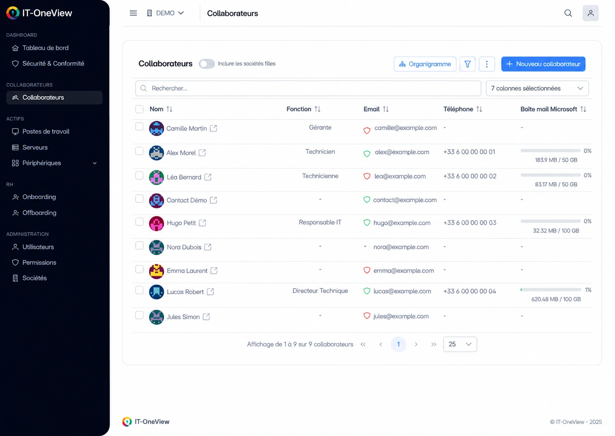Viewport: 615px width, 436px height.
Task: Open Onboarding page
Action: [x=54, y=197]
